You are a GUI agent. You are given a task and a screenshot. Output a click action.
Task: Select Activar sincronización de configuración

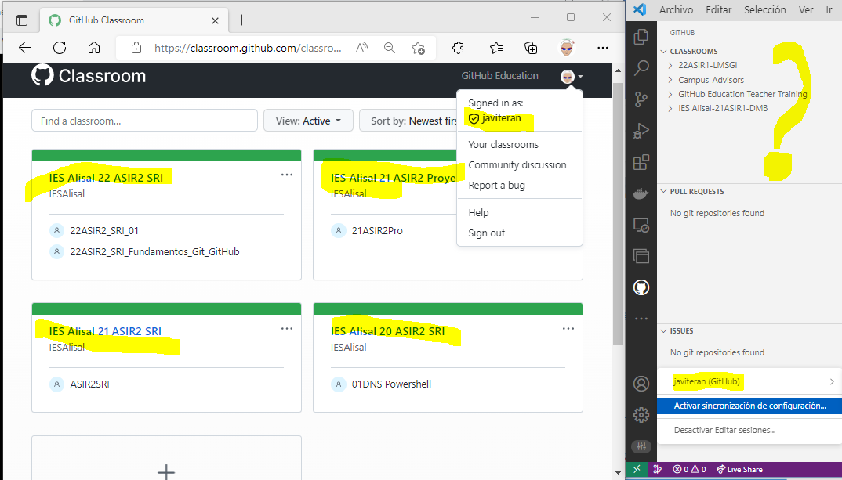tap(748, 406)
